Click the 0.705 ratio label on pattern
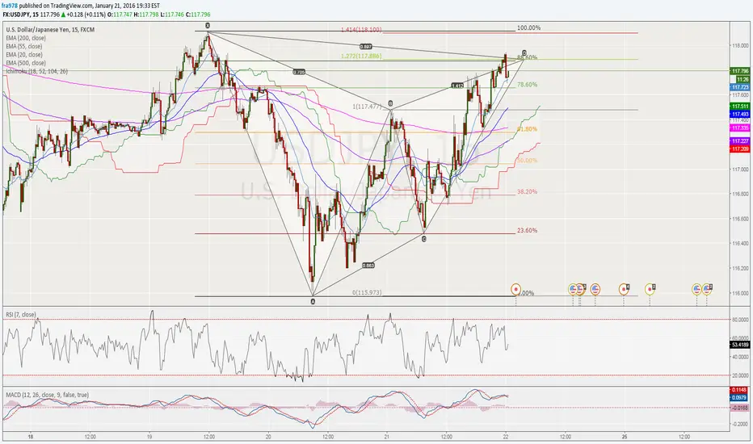The height and width of the screenshot is (444, 753). click(299, 72)
